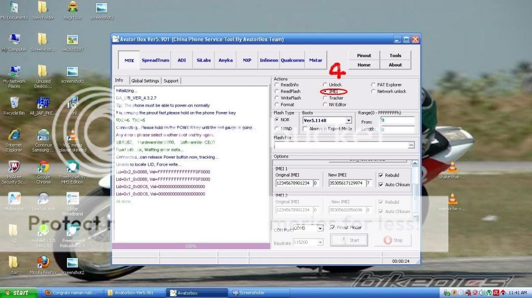
Task: Launch Moborobo desktop icon
Action: 14,202
